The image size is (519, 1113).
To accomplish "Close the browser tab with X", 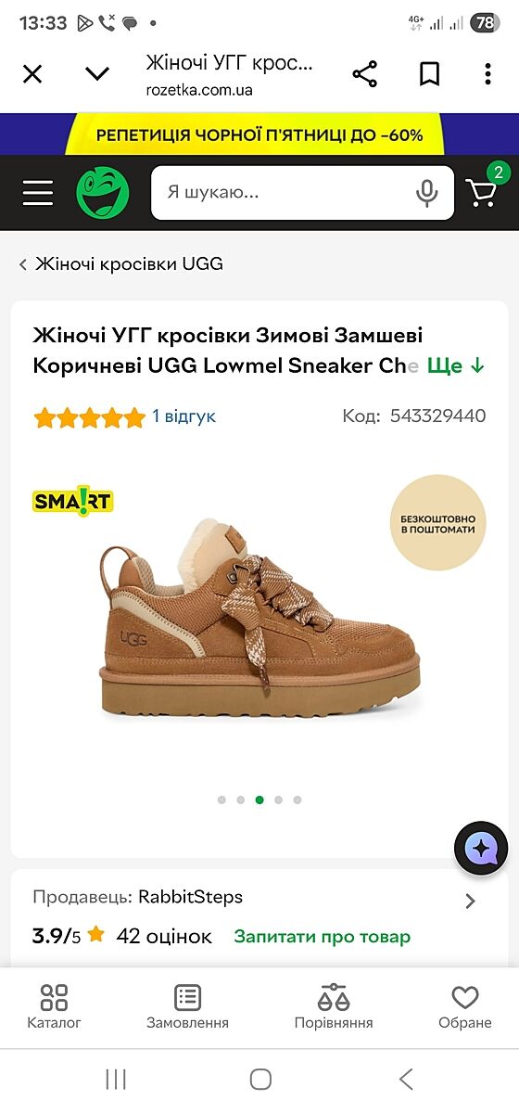I will (32, 74).
